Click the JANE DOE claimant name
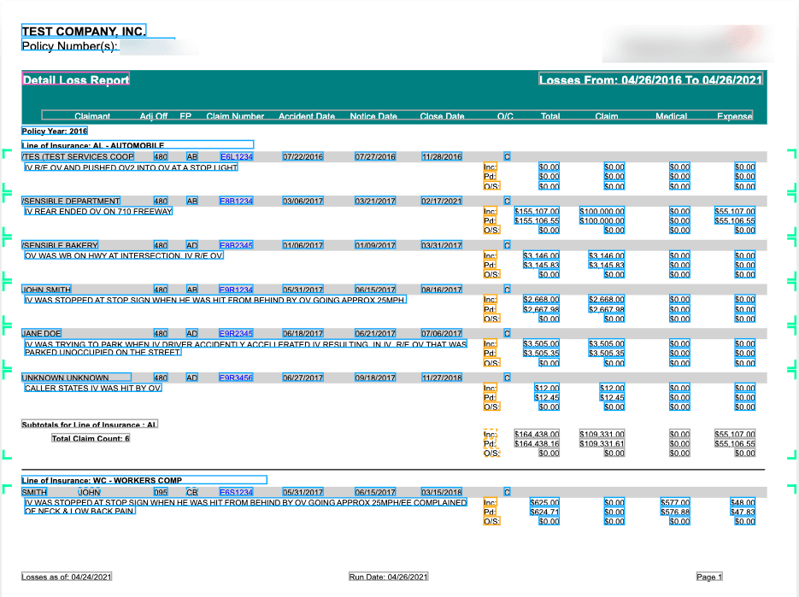The height and width of the screenshot is (597, 799). (41, 334)
